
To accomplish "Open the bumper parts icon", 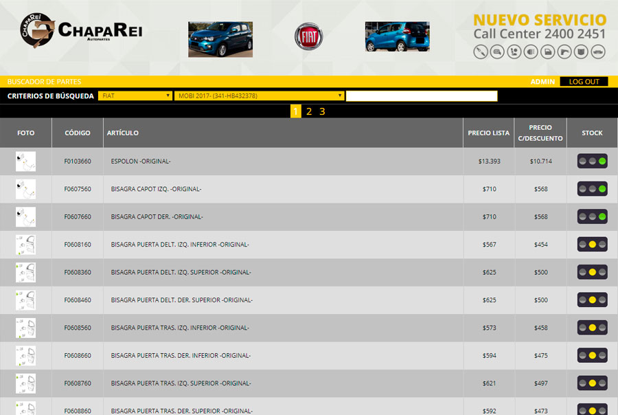I will pyautogui.click(x=598, y=52).
